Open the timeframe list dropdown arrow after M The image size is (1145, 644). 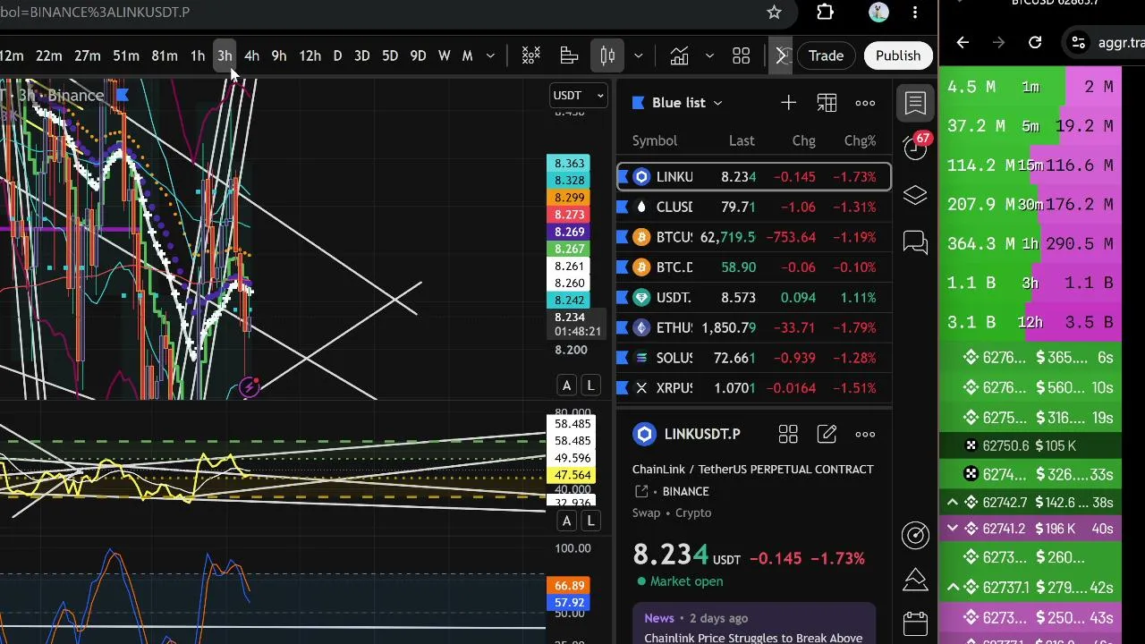pos(490,55)
